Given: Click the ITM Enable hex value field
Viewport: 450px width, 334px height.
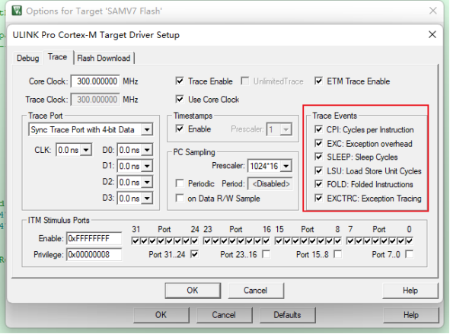Looking at the screenshot, I should coord(94,239).
